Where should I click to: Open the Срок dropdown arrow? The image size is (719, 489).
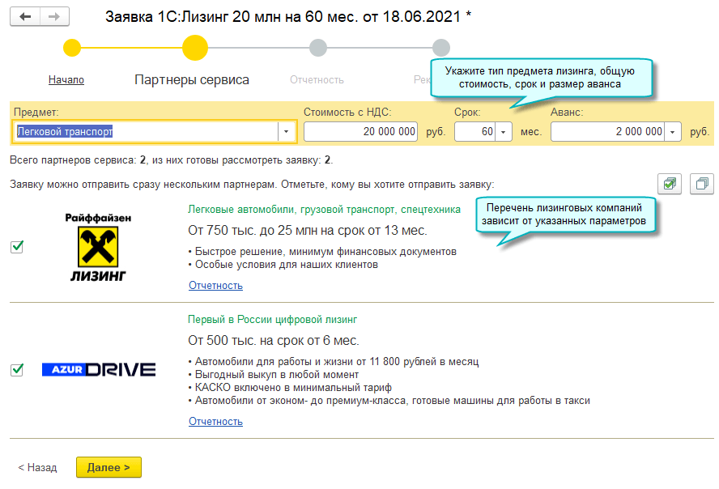coord(504,131)
